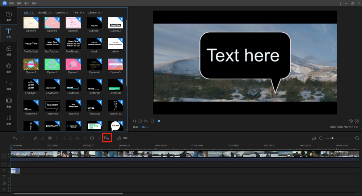The width and height of the screenshot is (362, 196).
Task: Open the three-dot options menu in title bar
Action: click(x=341, y=3)
